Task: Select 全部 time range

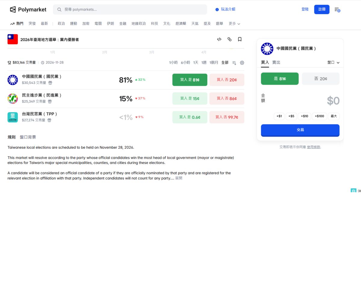Action: (x=225, y=62)
